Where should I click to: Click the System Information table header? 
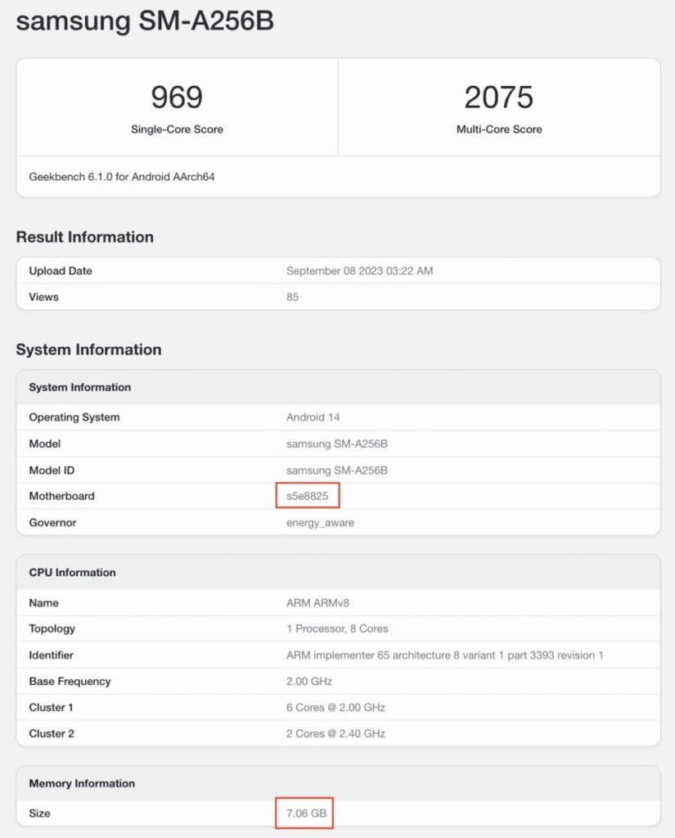(80, 387)
